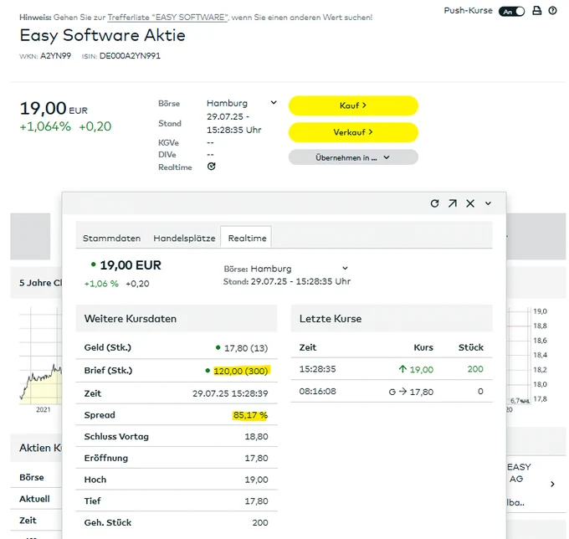Viewport: 569px width, 539px height.
Task: Click the Eröffnung value 17,80
Action: (256, 458)
